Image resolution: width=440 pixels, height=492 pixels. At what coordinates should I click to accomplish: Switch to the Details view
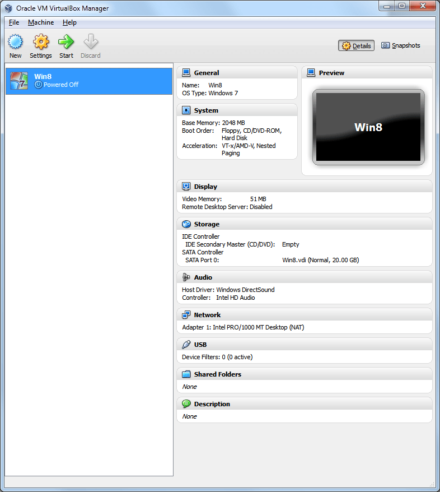(x=356, y=46)
